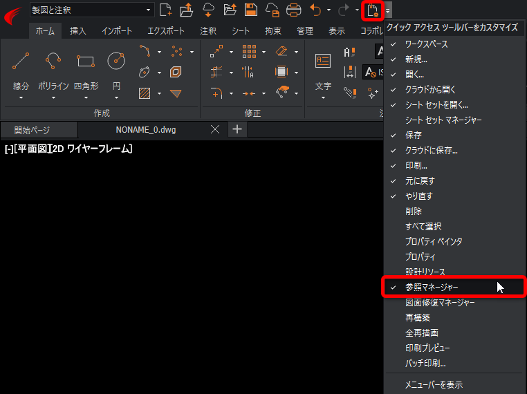Select the 円 (Circle) tool

(116, 62)
